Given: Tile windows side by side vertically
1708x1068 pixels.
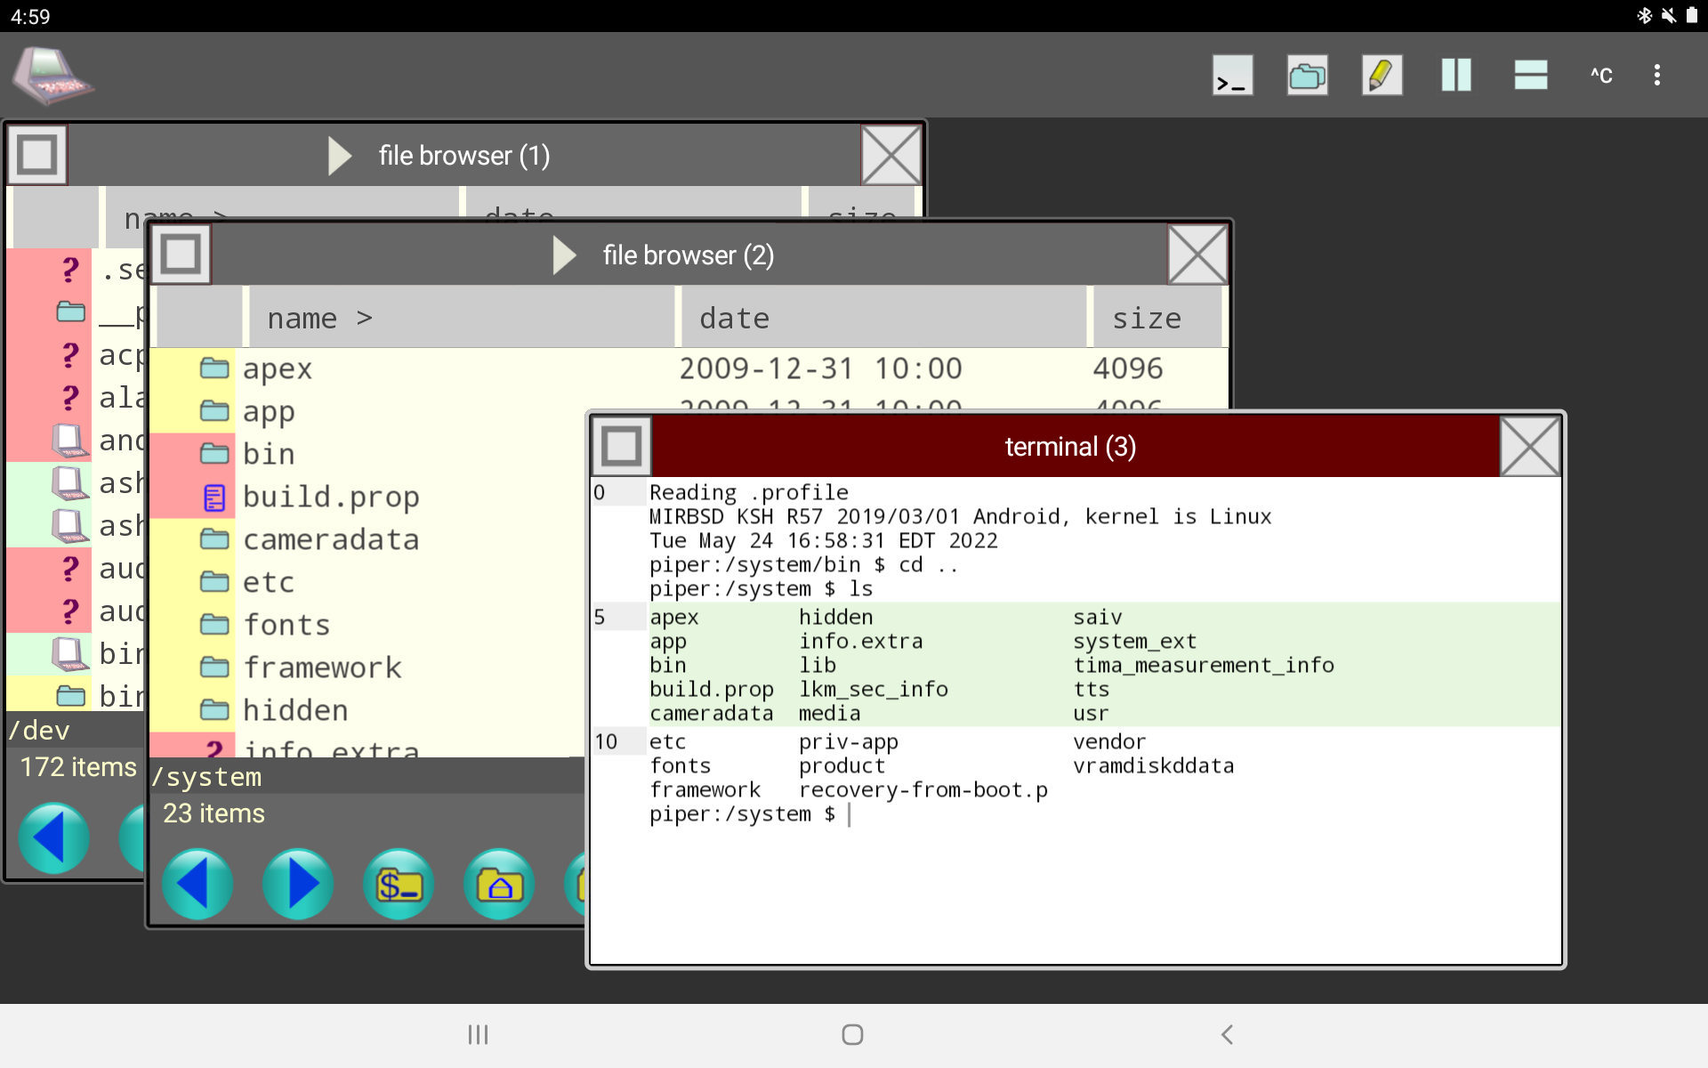Looking at the screenshot, I should click(1455, 75).
